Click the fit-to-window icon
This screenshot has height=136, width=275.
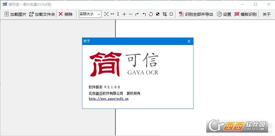tap(106, 14)
